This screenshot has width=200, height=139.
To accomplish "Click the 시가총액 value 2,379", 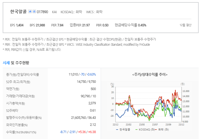I will (92, 103).
